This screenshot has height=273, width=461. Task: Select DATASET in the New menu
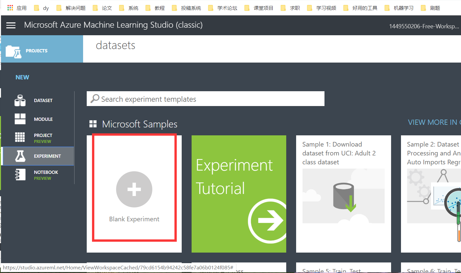(x=38, y=100)
